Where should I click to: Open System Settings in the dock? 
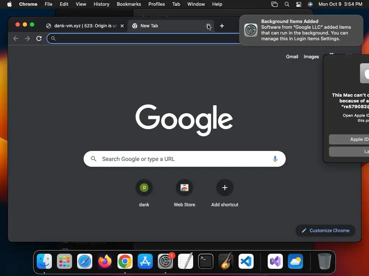pyautogui.click(x=165, y=261)
